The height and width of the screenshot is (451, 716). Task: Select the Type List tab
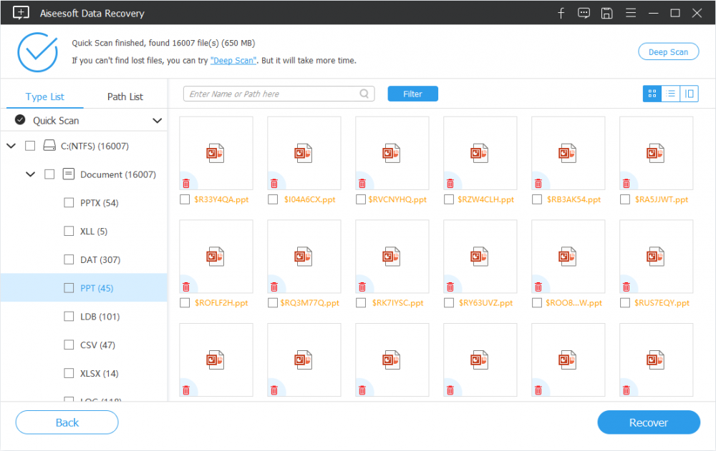pos(45,96)
